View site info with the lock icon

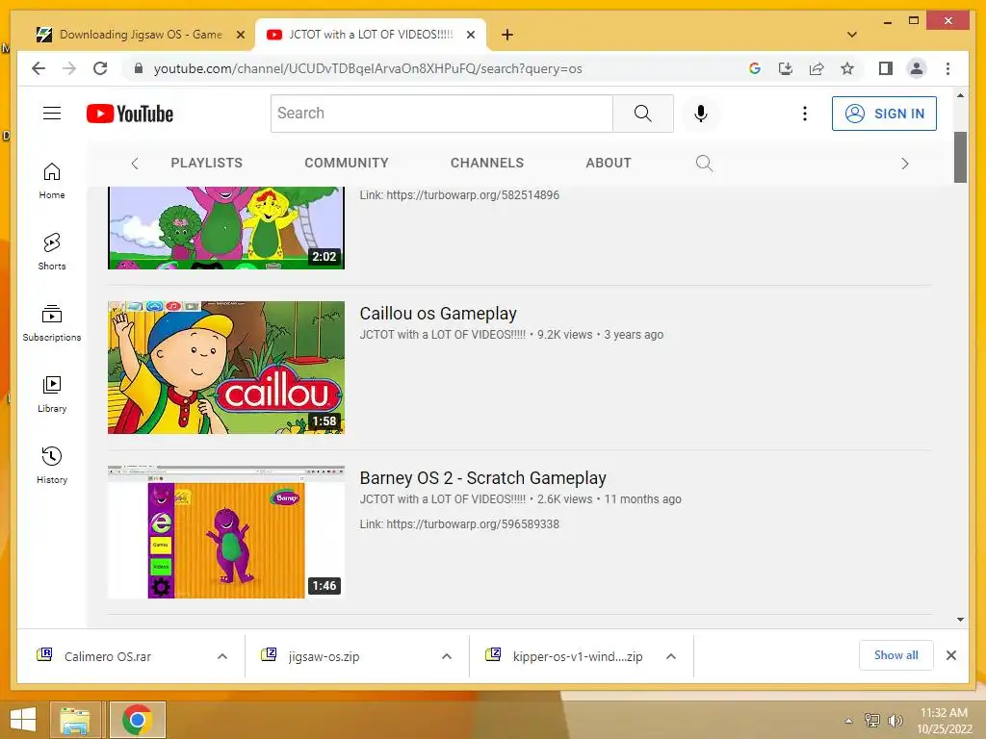[139, 68]
